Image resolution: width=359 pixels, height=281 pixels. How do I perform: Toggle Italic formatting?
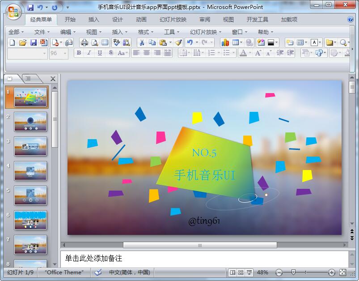click(89, 53)
